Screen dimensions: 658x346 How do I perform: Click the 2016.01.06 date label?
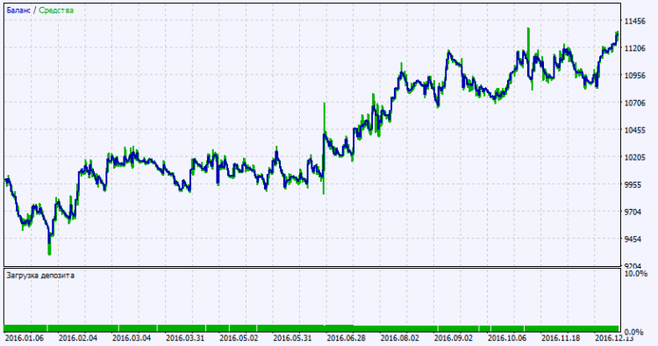click(25, 338)
